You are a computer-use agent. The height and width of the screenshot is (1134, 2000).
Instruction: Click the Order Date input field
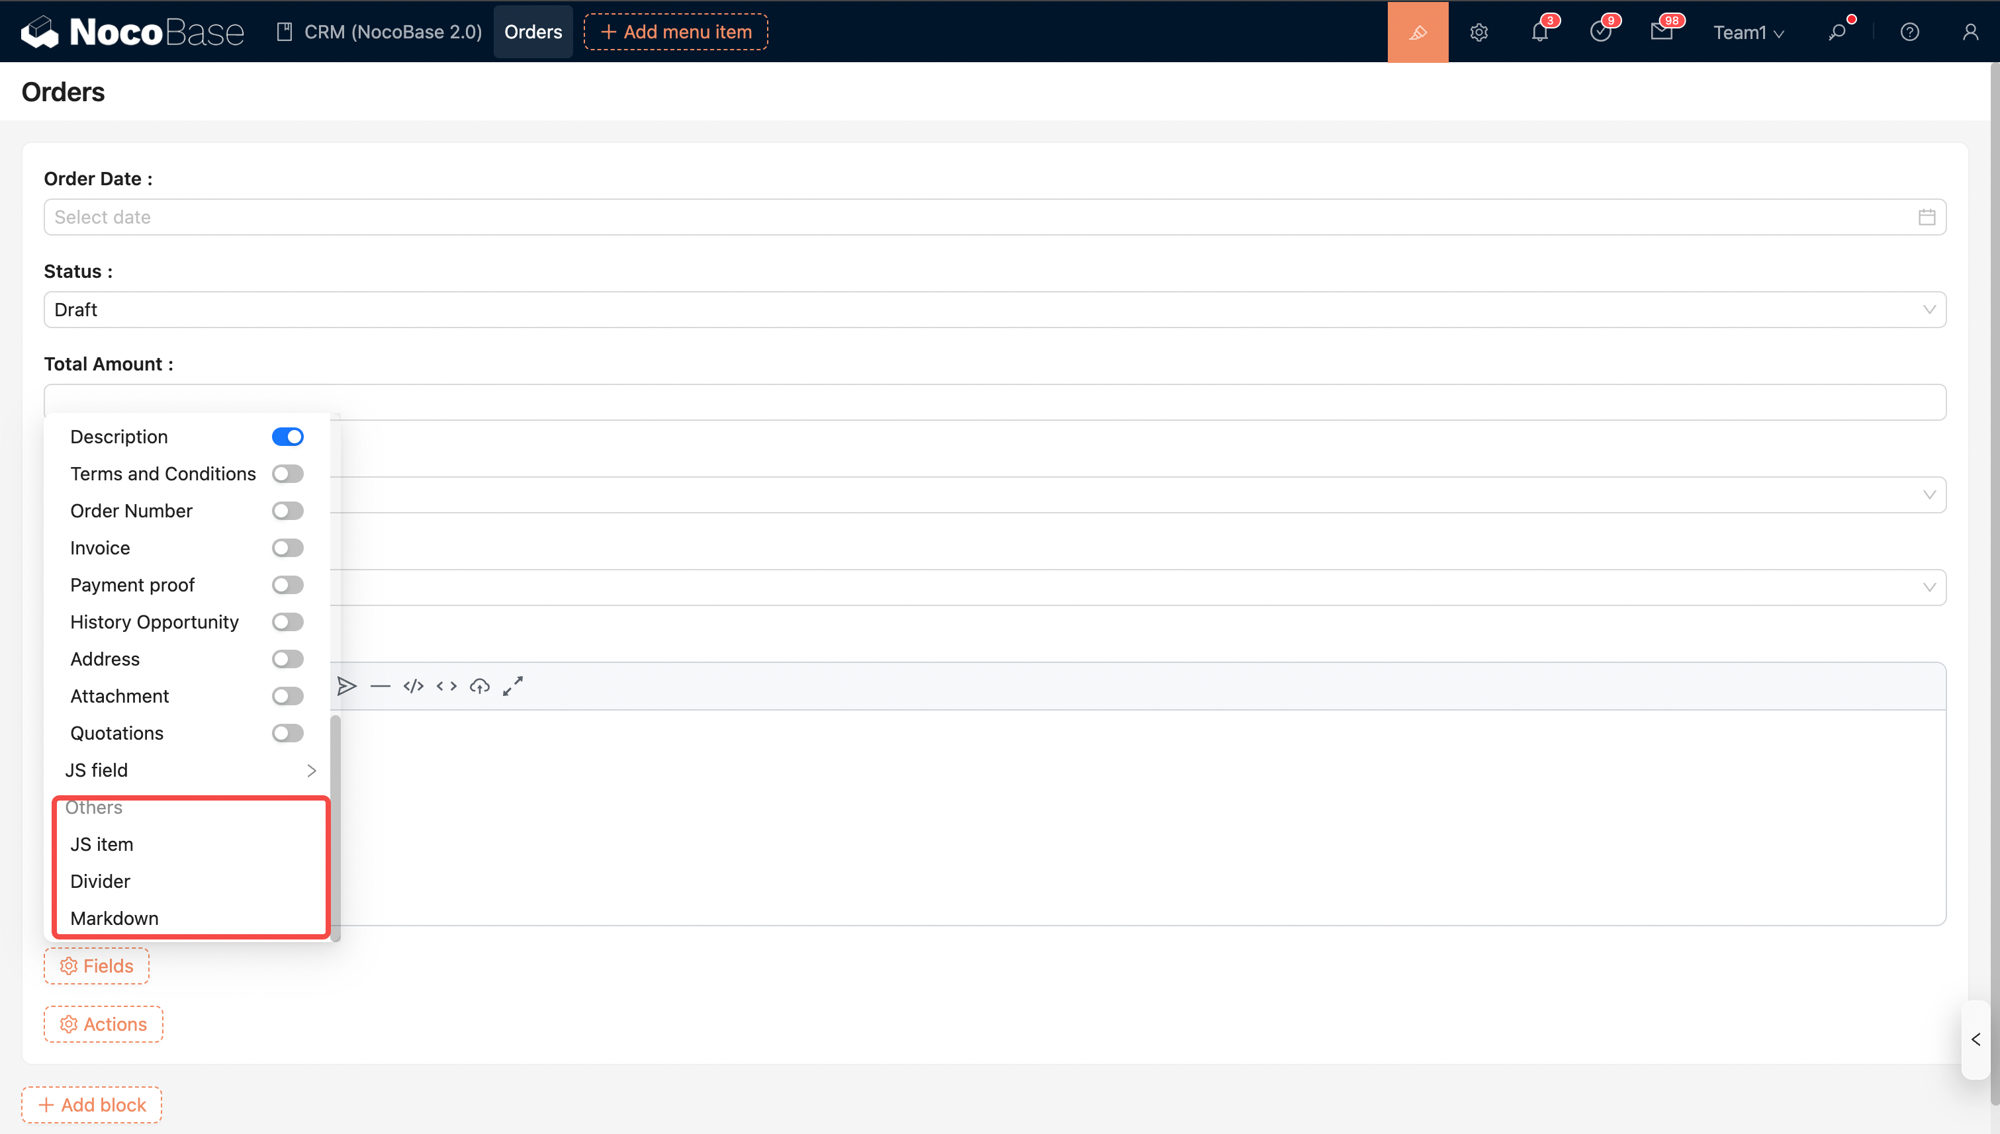981,217
